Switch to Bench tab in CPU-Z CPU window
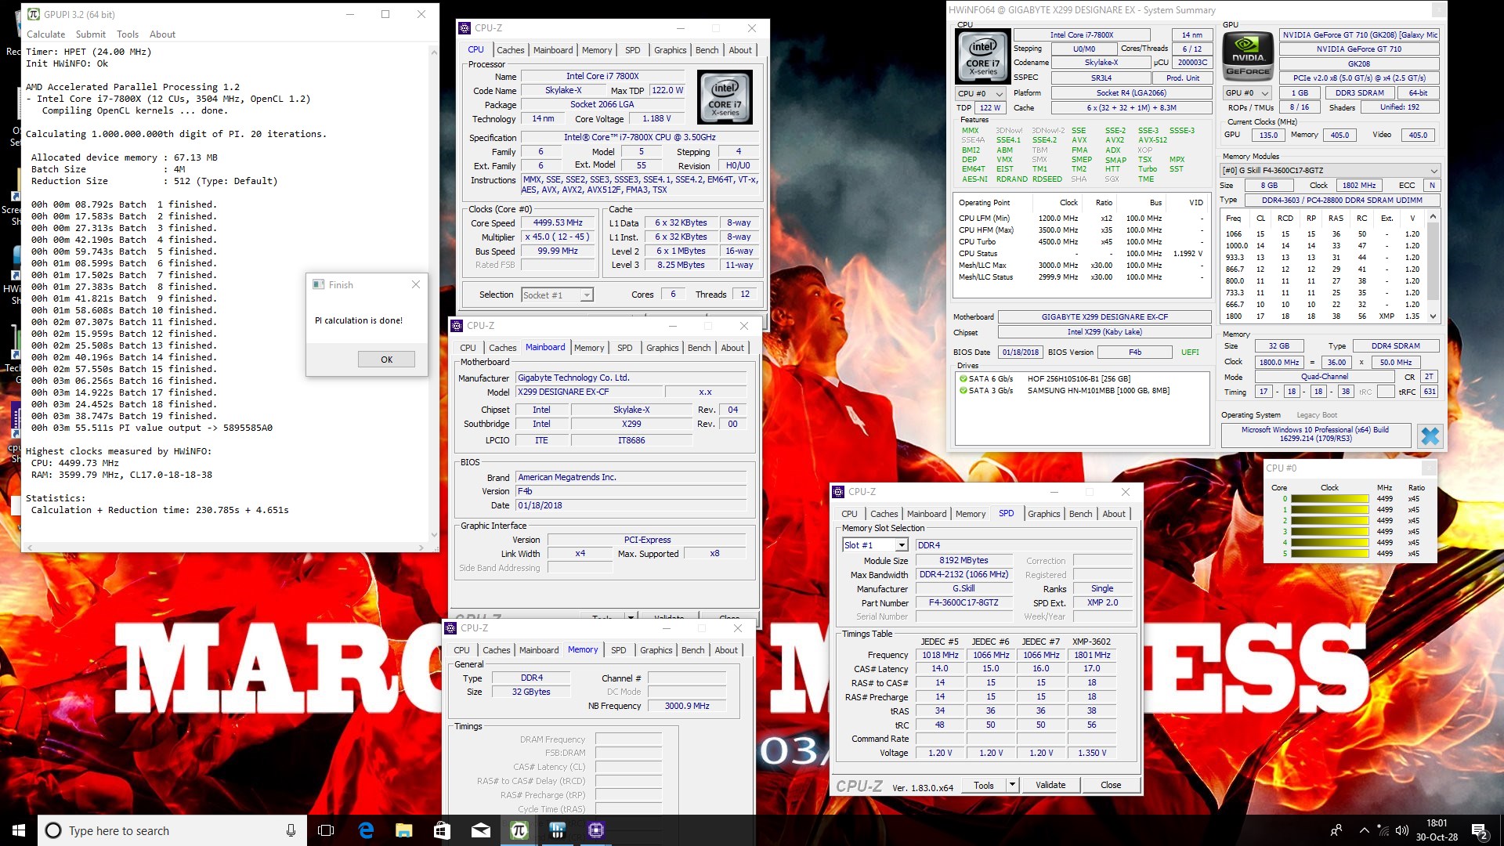The height and width of the screenshot is (846, 1504). pos(707,50)
